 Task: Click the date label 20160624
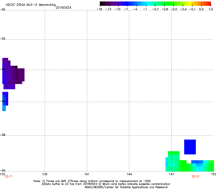(63, 8)
